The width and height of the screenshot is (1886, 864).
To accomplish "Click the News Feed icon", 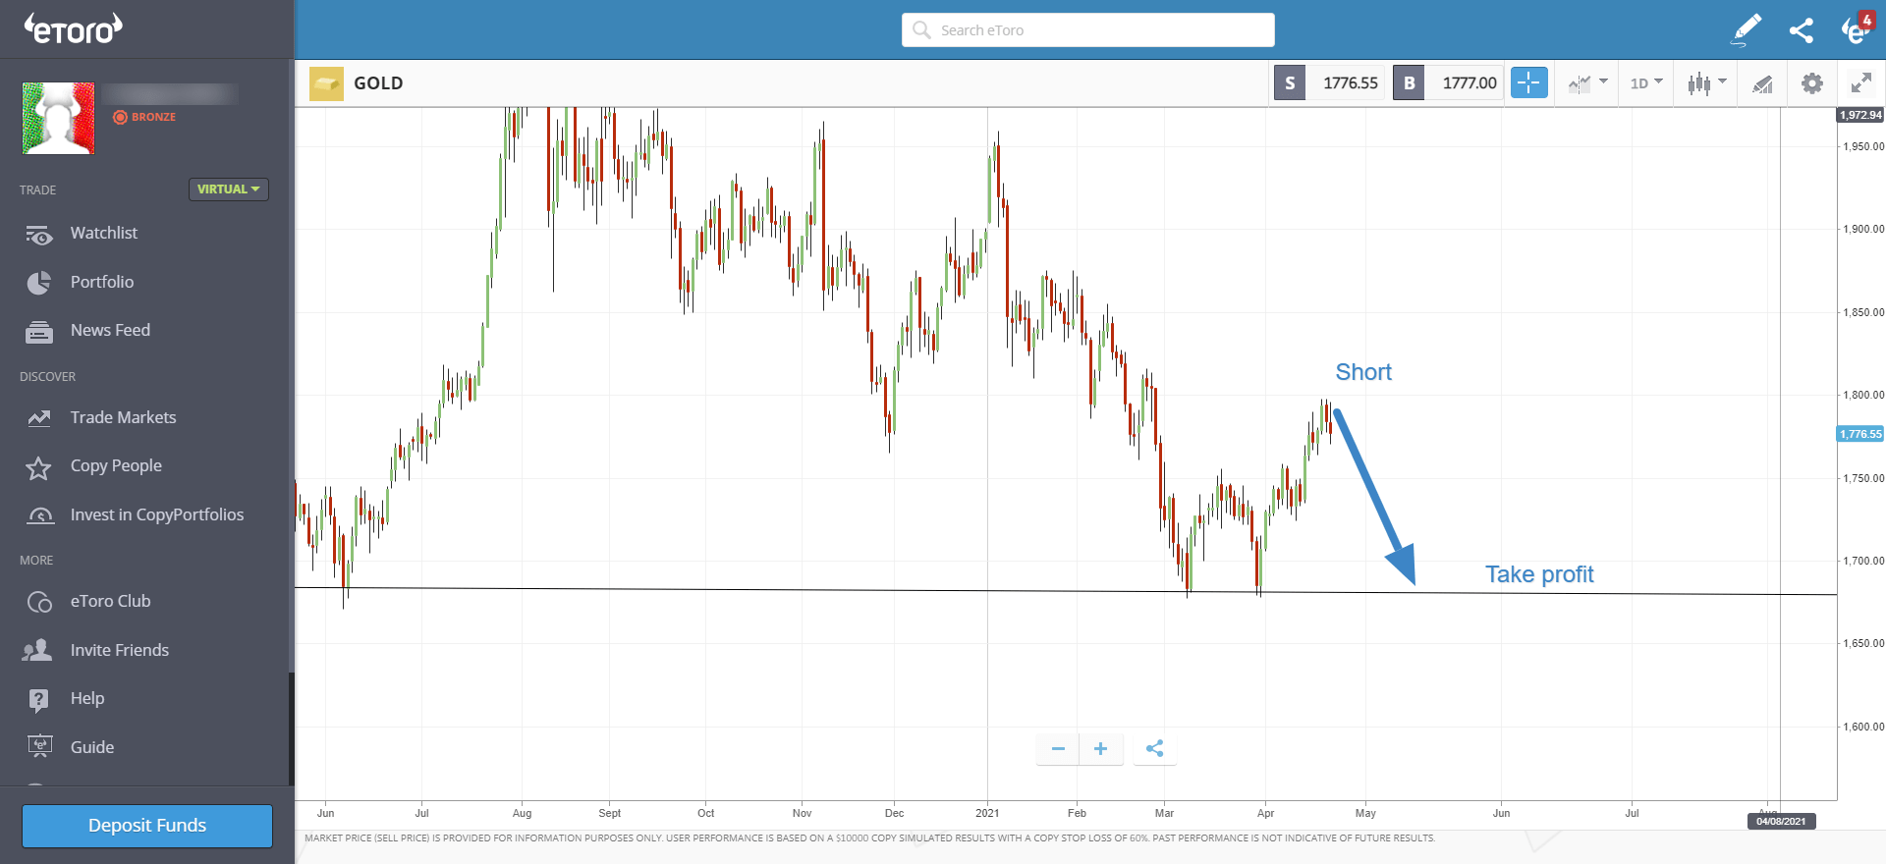I will 39,332.
